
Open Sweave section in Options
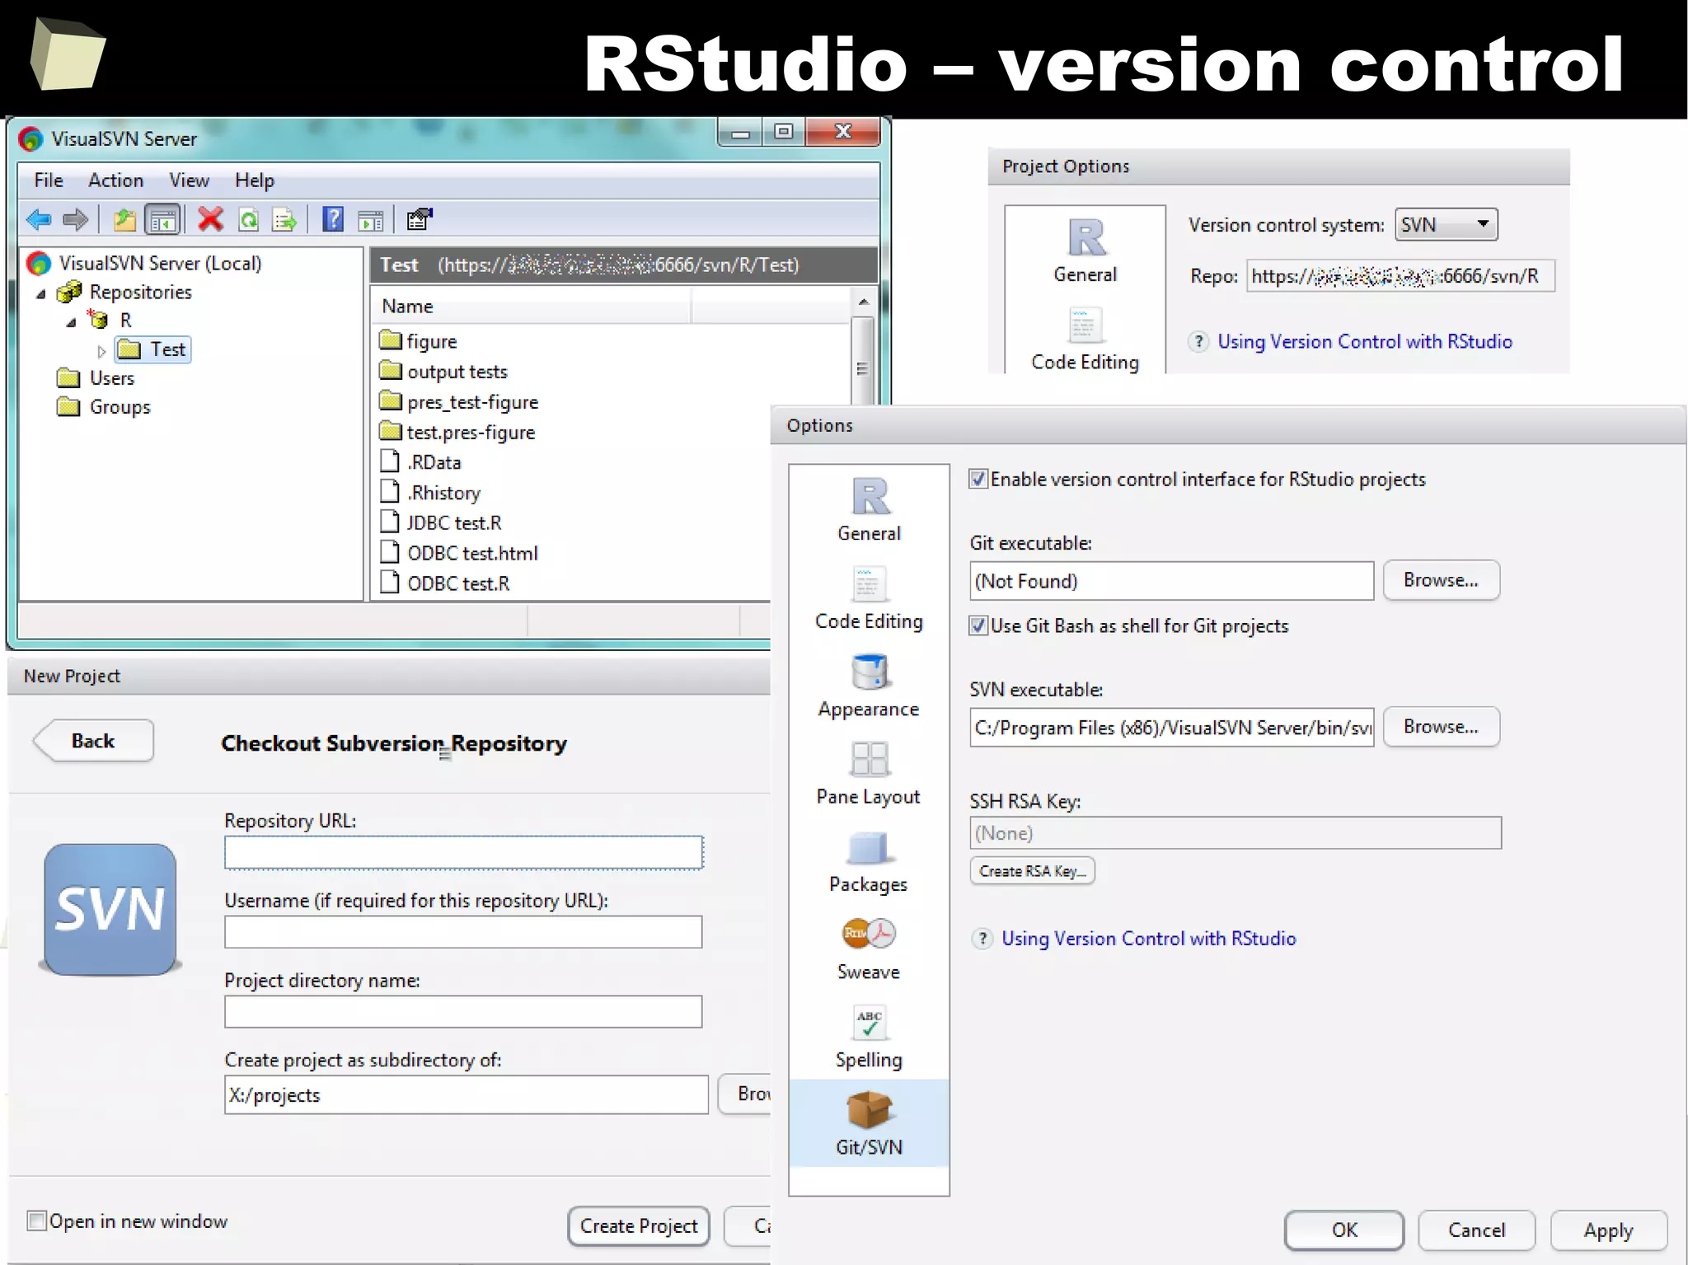(869, 949)
